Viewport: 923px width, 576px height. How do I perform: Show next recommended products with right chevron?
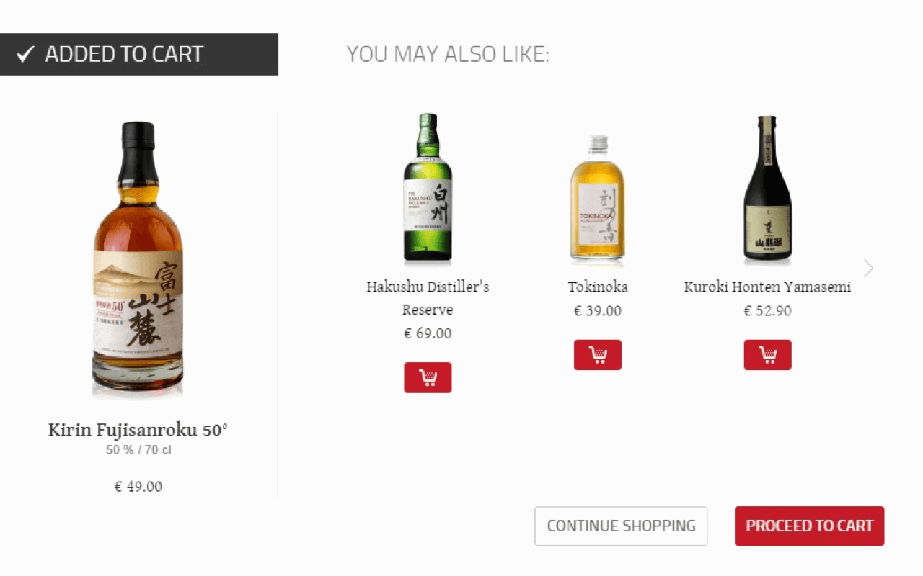(x=868, y=269)
